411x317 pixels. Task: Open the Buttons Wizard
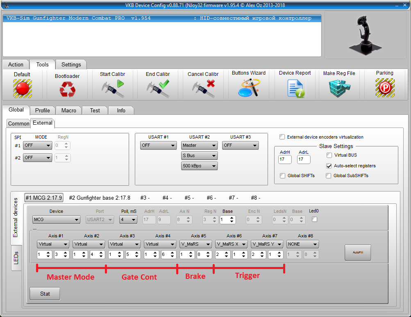(x=248, y=88)
